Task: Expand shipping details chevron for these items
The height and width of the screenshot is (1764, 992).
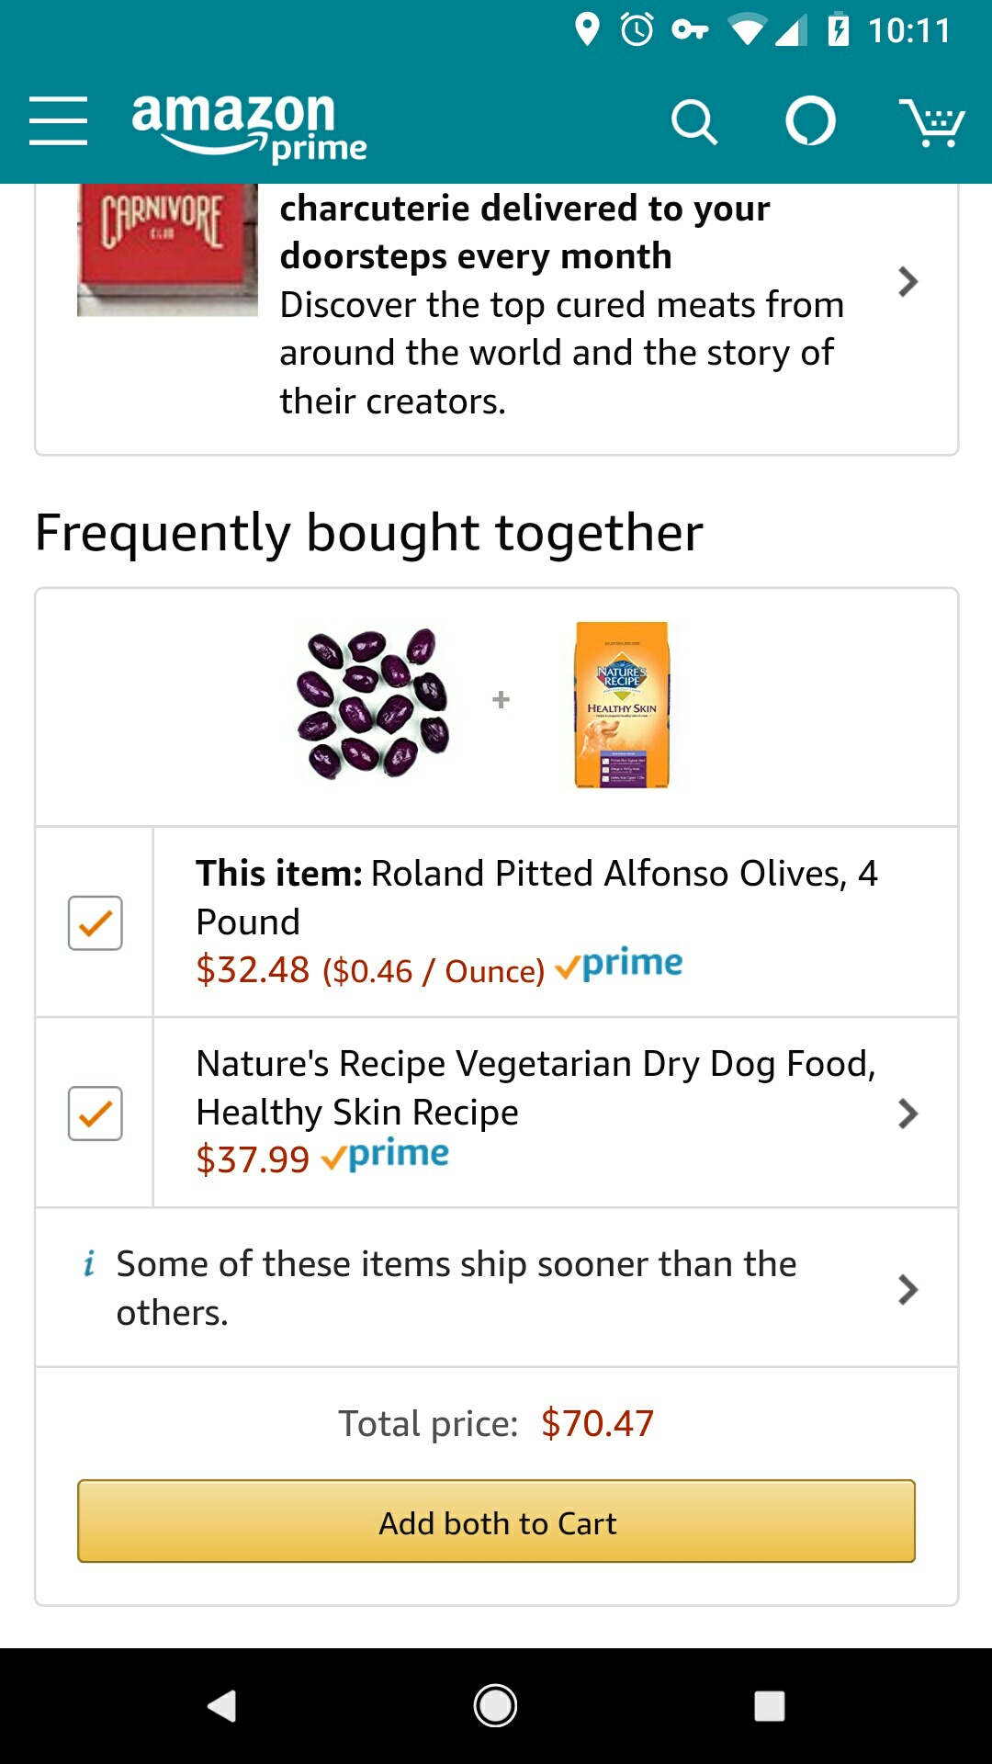Action: [907, 1289]
